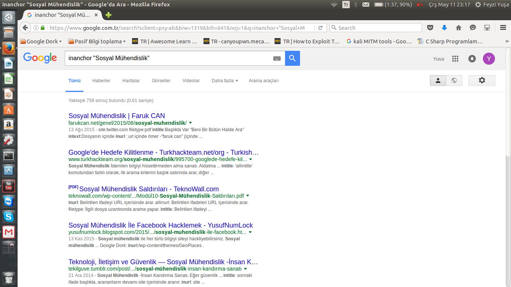511x287 pixels.
Task: Open Arama araçları search tools
Action: coord(263,81)
